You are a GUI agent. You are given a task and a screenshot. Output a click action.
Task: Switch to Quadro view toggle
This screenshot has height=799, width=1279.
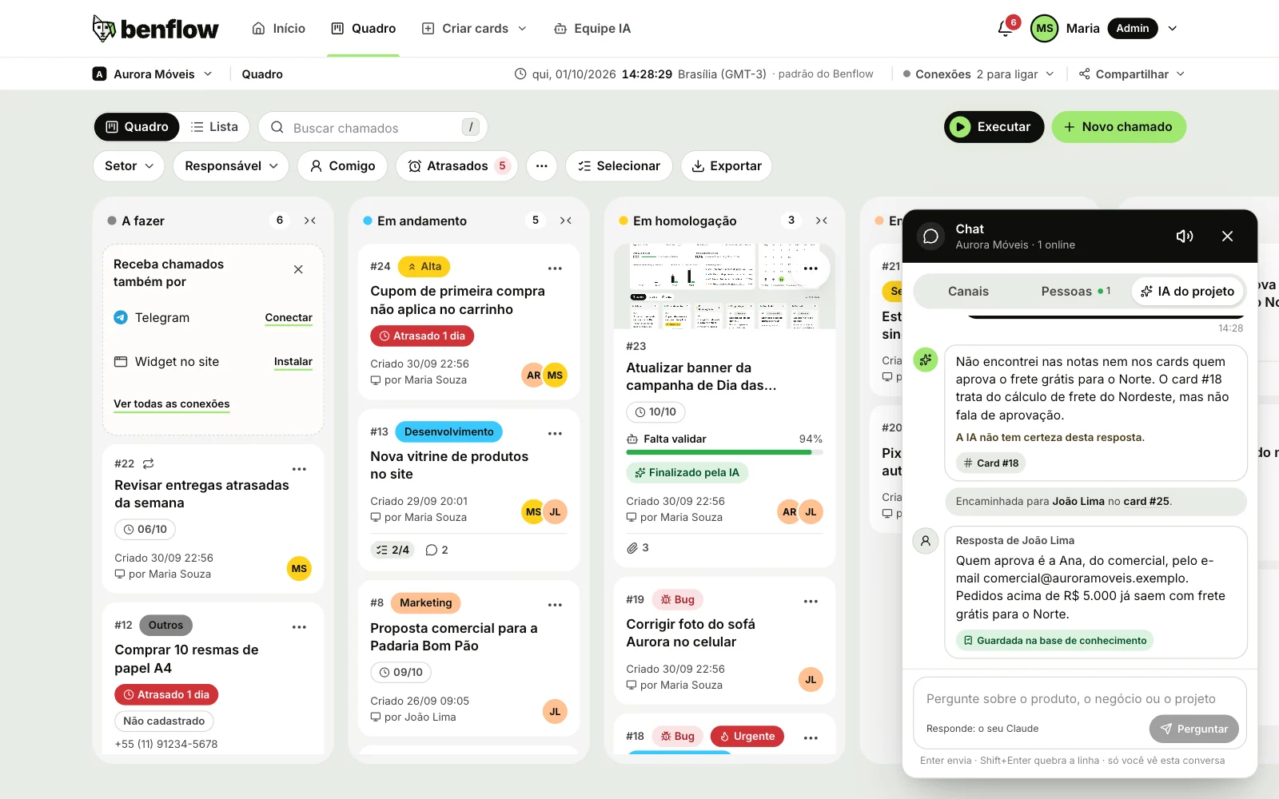[x=137, y=127]
